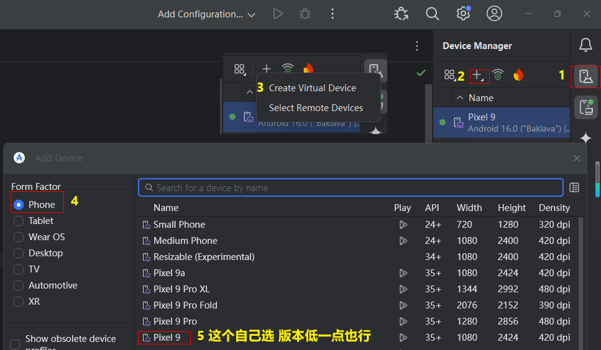Image resolution: width=601 pixels, height=350 pixels.
Task: Select the Pixel 9 row in Add Device list
Action: pos(359,338)
